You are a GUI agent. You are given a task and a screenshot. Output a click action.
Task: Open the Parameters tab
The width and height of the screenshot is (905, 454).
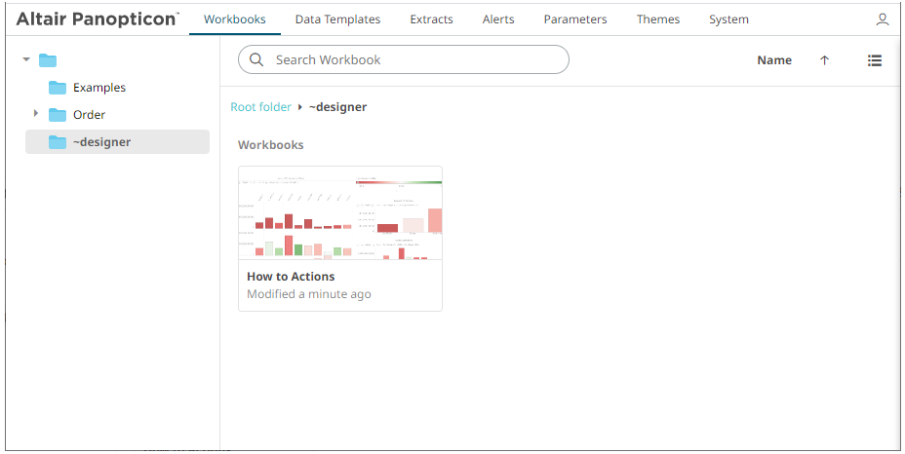tap(575, 19)
